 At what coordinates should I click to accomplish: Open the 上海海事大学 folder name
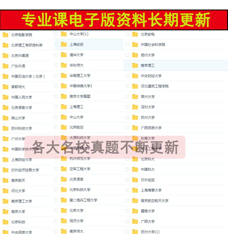pos(151,190)
